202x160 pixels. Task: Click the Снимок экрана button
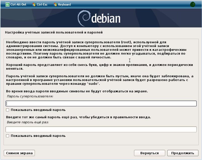pos(19,153)
